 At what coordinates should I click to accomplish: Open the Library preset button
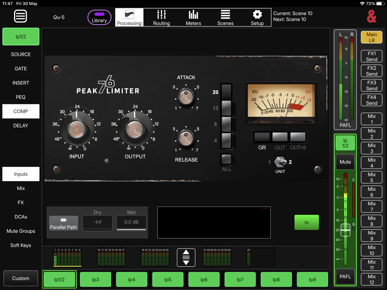[99, 17]
